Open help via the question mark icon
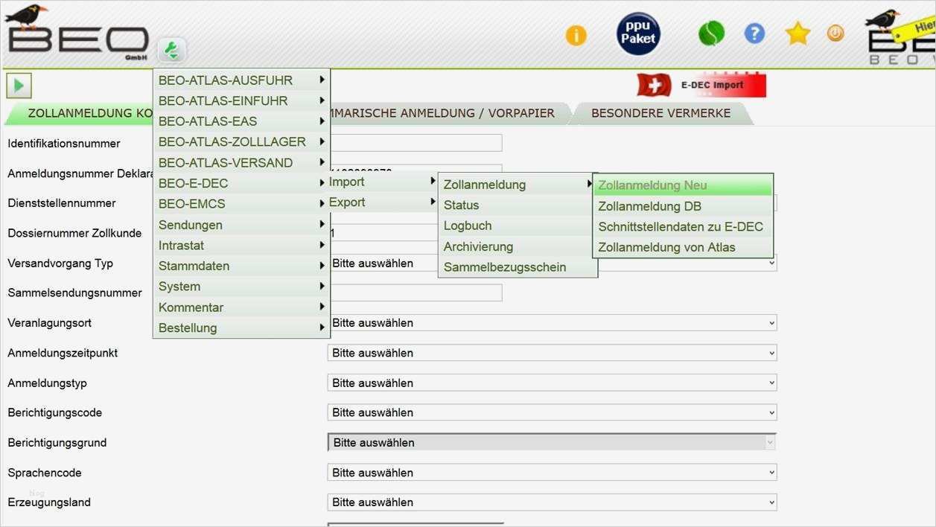This screenshot has width=936, height=527. (754, 33)
